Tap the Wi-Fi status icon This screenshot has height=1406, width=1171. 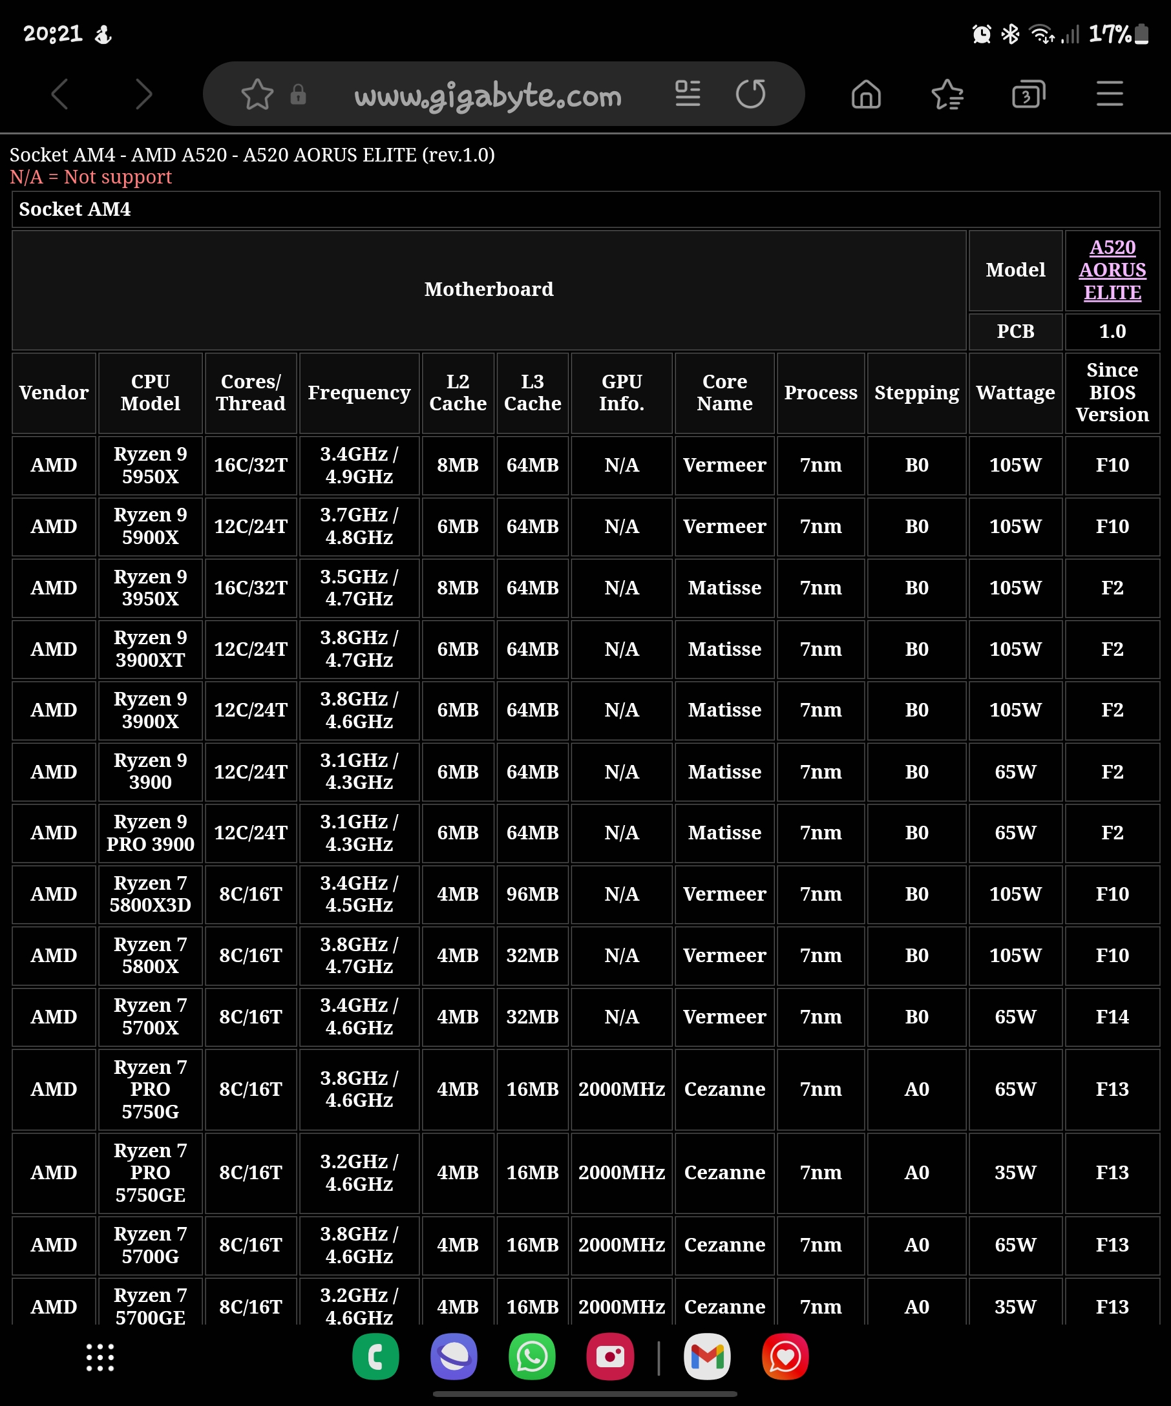point(1041,34)
